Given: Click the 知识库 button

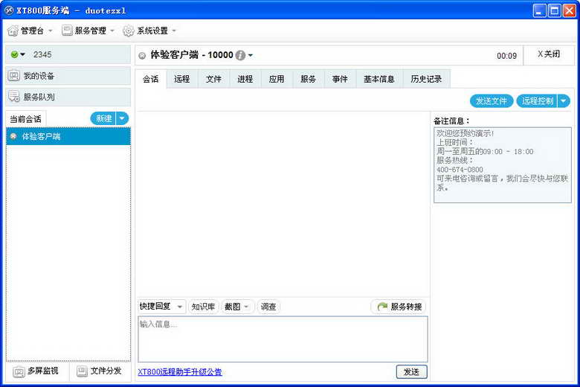Looking at the screenshot, I should pyautogui.click(x=204, y=307).
